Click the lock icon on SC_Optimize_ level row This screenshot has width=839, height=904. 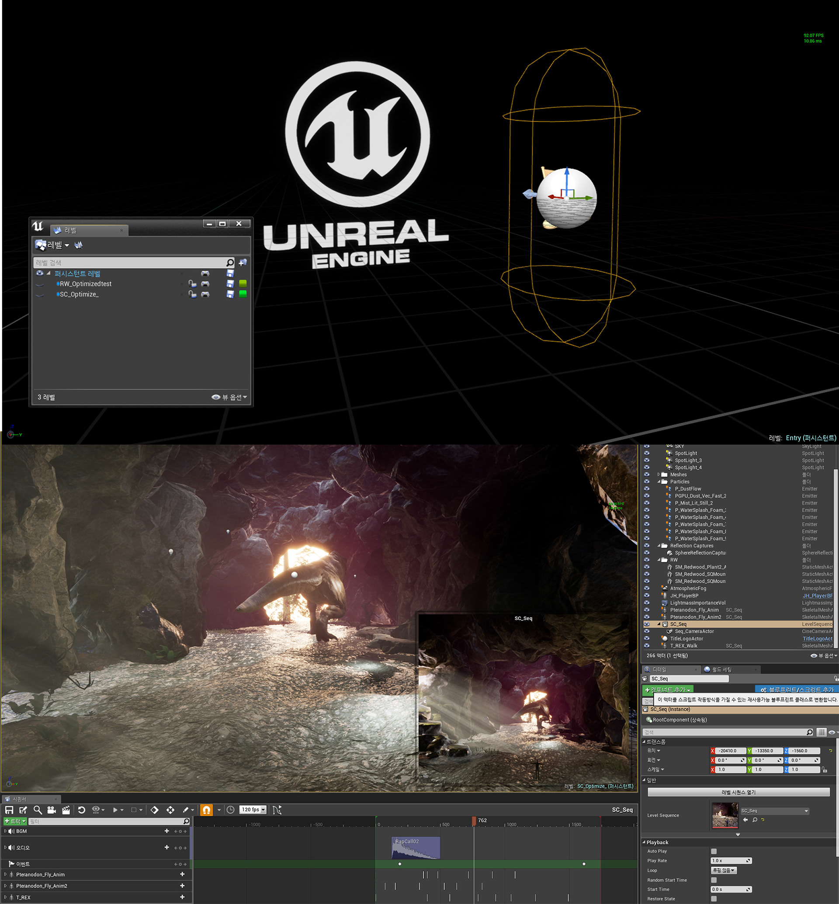(x=193, y=294)
